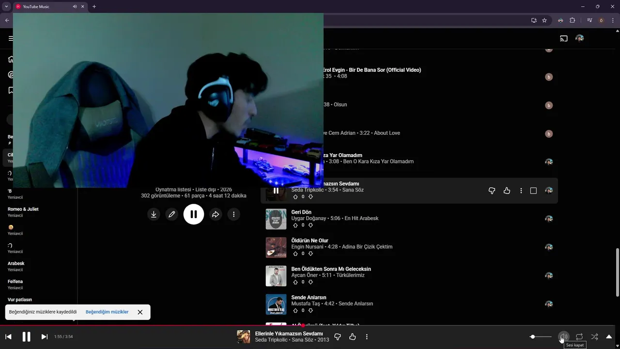620x349 pixels.
Task: Edit the playlist with the pencil icon
Action: point(171,214)
